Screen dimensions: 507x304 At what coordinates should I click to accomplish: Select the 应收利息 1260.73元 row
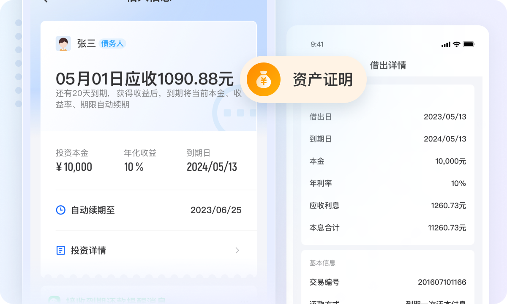click(x=387, y=206)
